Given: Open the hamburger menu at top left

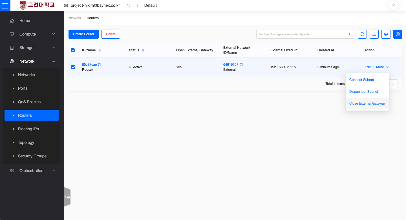Looking at the screenshot, I should coord(5,5).
